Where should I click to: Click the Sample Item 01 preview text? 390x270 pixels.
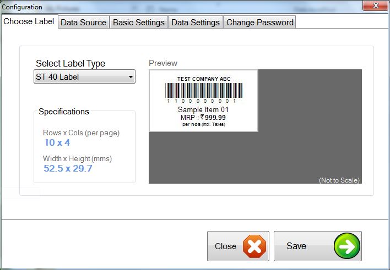(203, 109)
